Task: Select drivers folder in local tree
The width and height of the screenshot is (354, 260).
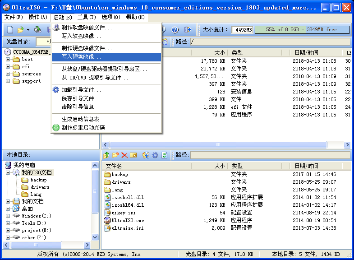Action: pos(40,187)
